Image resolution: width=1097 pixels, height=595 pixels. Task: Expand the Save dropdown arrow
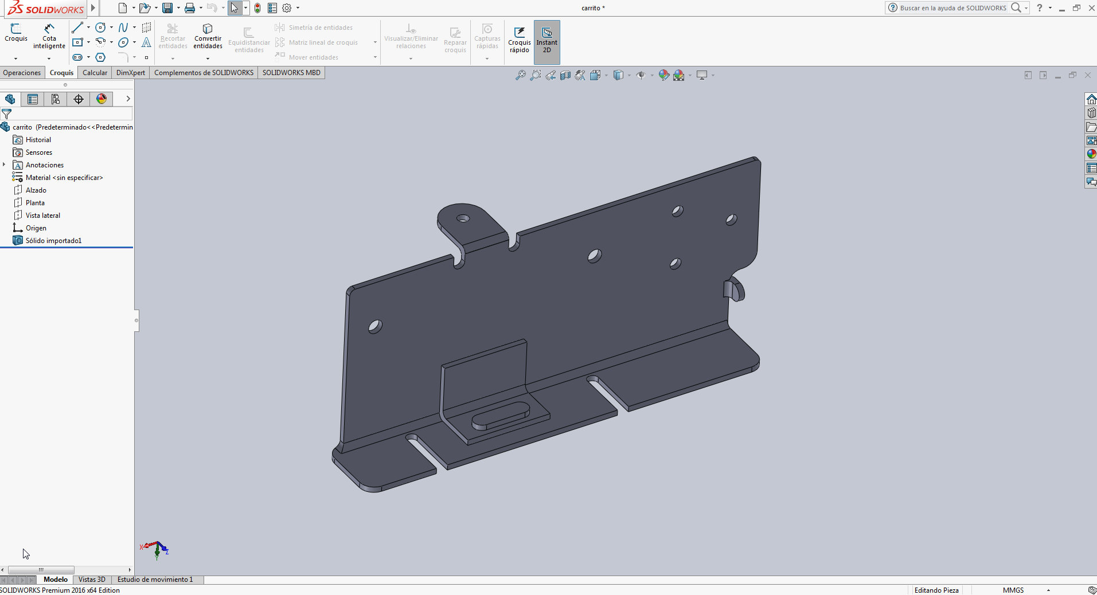(178, 8)
